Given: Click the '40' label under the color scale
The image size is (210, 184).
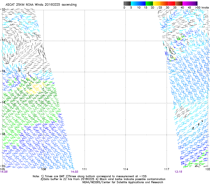Looking at the screenshot, I should click(182, 8).
